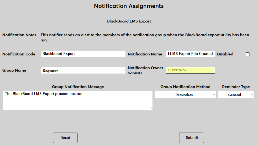Click the Group Notification Method header
The height and width of the screenshot is (146, 258).
[186, 87]
